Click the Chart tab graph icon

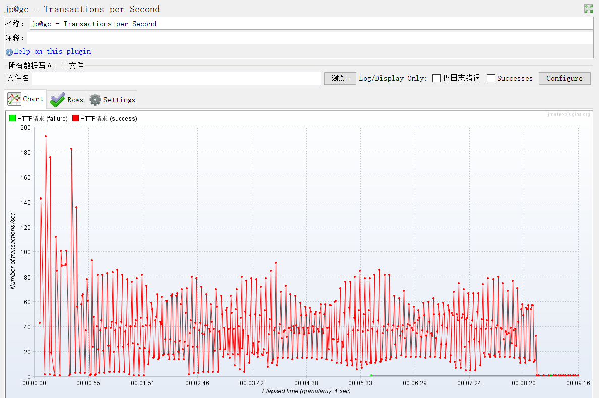pos(14,99)
